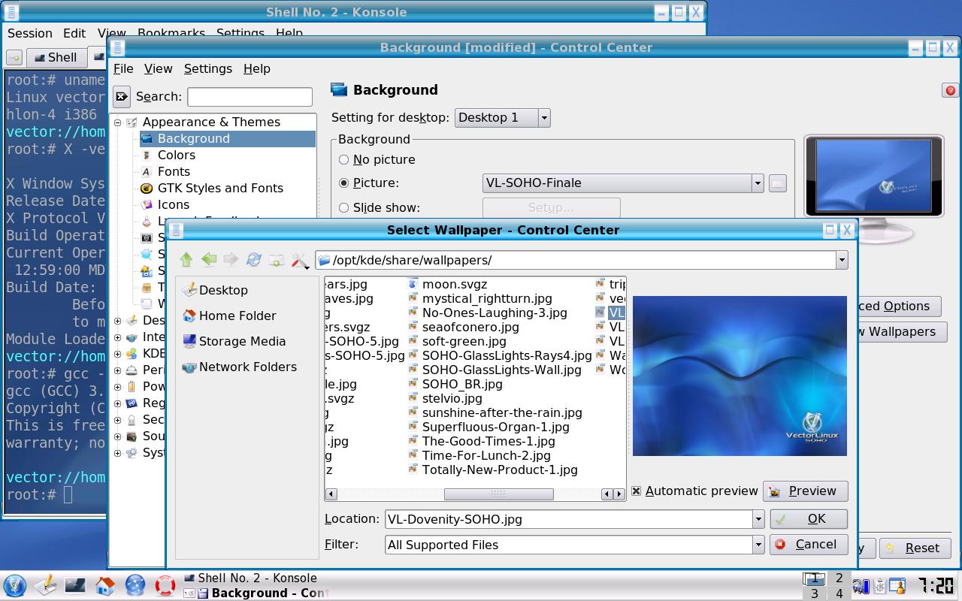This screenshot has width=962, height=601.
Task: Select file Totally-New-Product-1.jpg
Action: [x=493, y=470]
